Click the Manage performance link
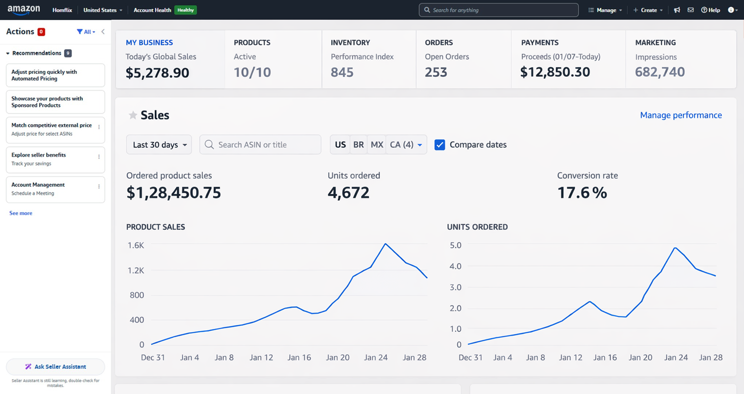 pos(681,115)
